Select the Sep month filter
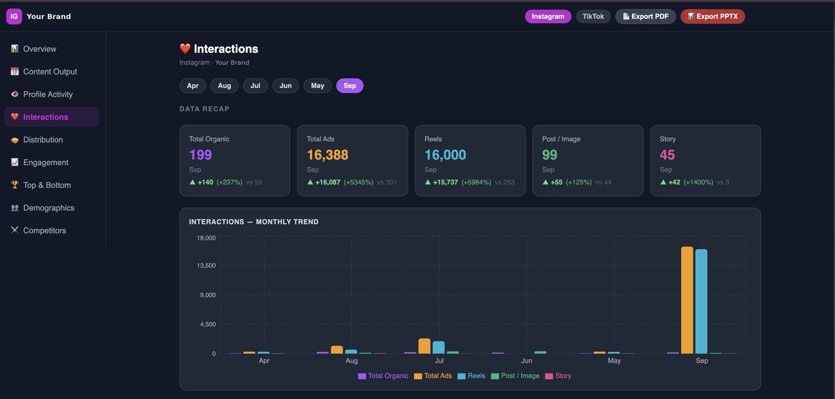 [350, 86]
